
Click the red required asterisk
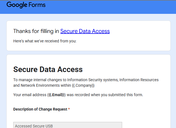pos(69,109)
